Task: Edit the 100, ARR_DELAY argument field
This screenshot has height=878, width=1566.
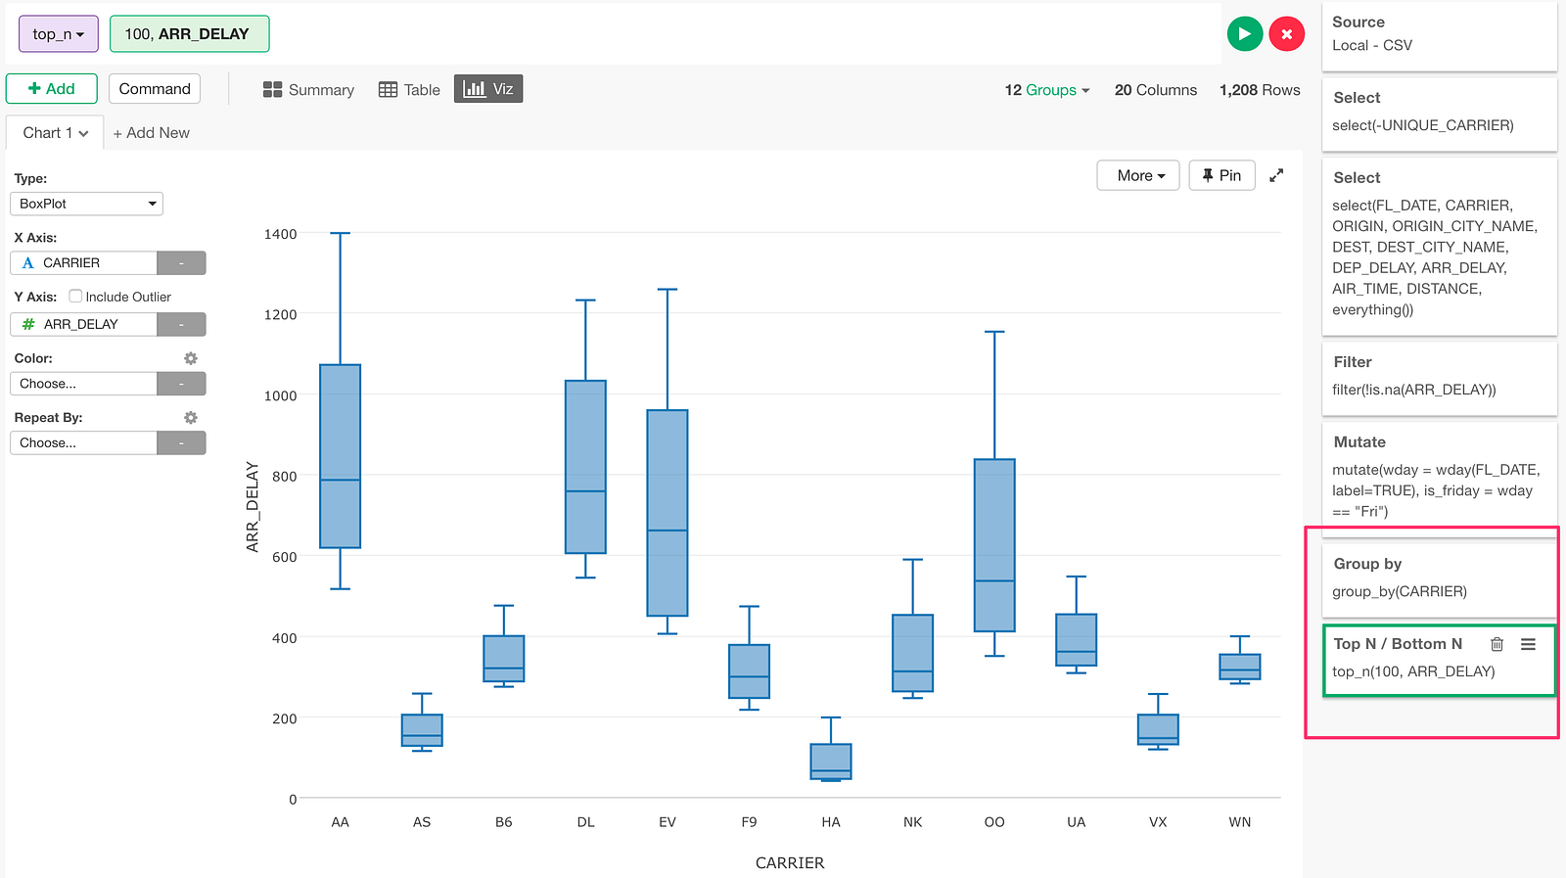Action: coord(190,34)
